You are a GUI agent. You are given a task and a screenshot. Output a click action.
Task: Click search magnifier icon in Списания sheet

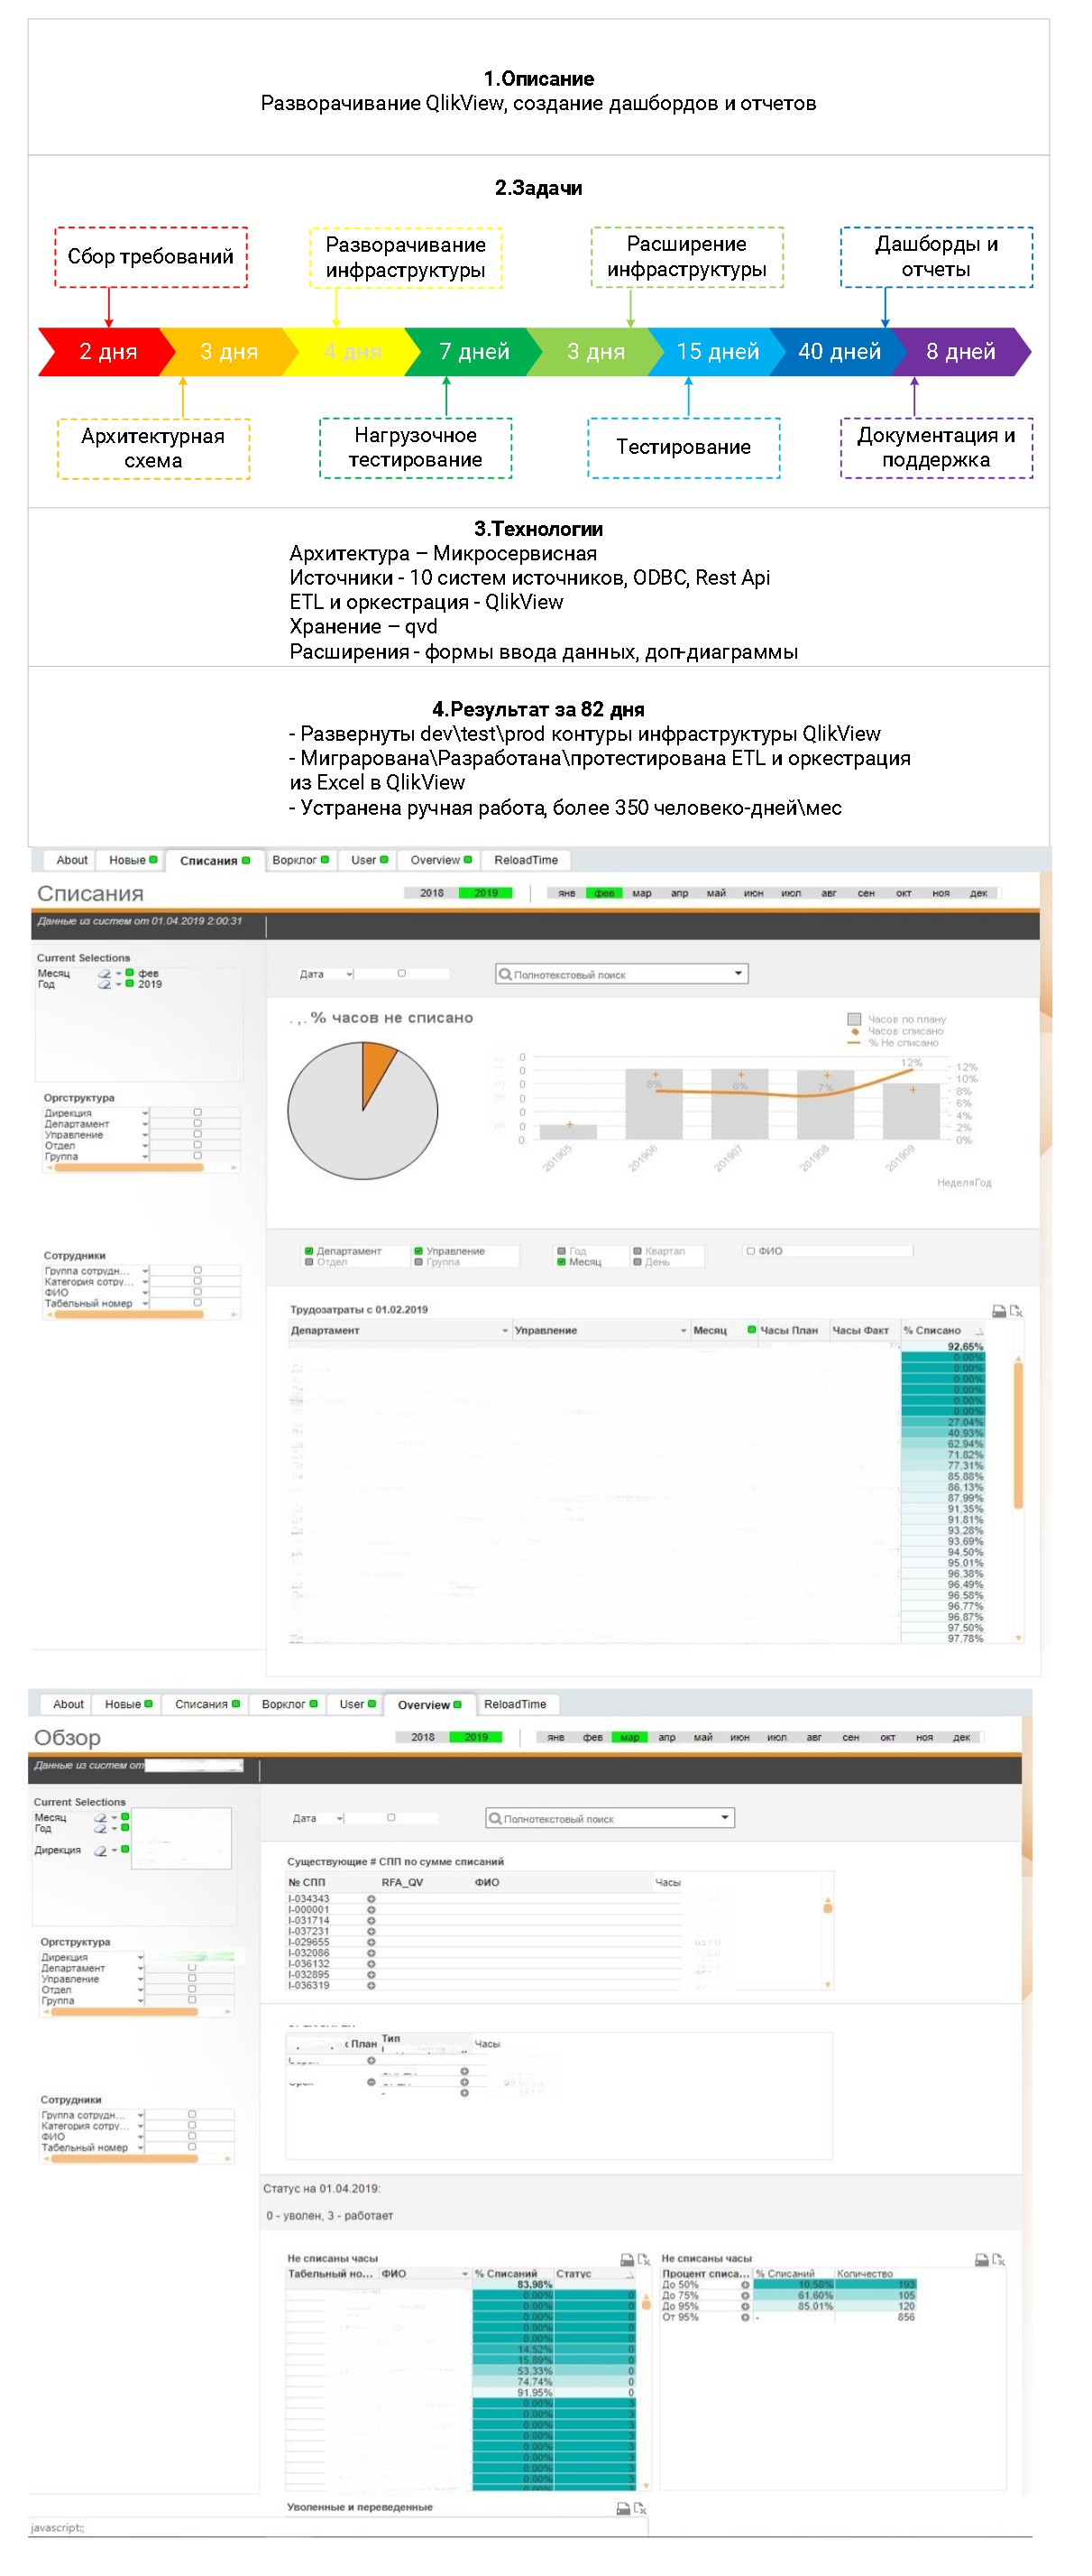coord(505,974)
